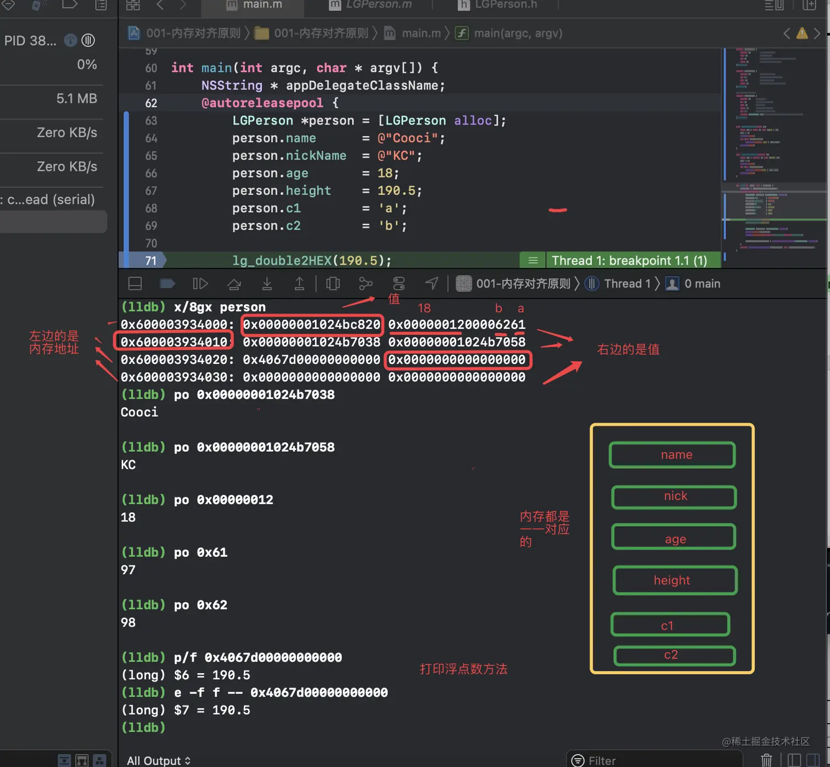Screen dimensions: 830x767
Task: Click the yellow warning issue icon
Action: click(802, 33)
